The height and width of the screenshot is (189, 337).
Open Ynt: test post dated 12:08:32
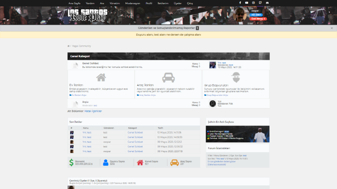pos(87,147)
